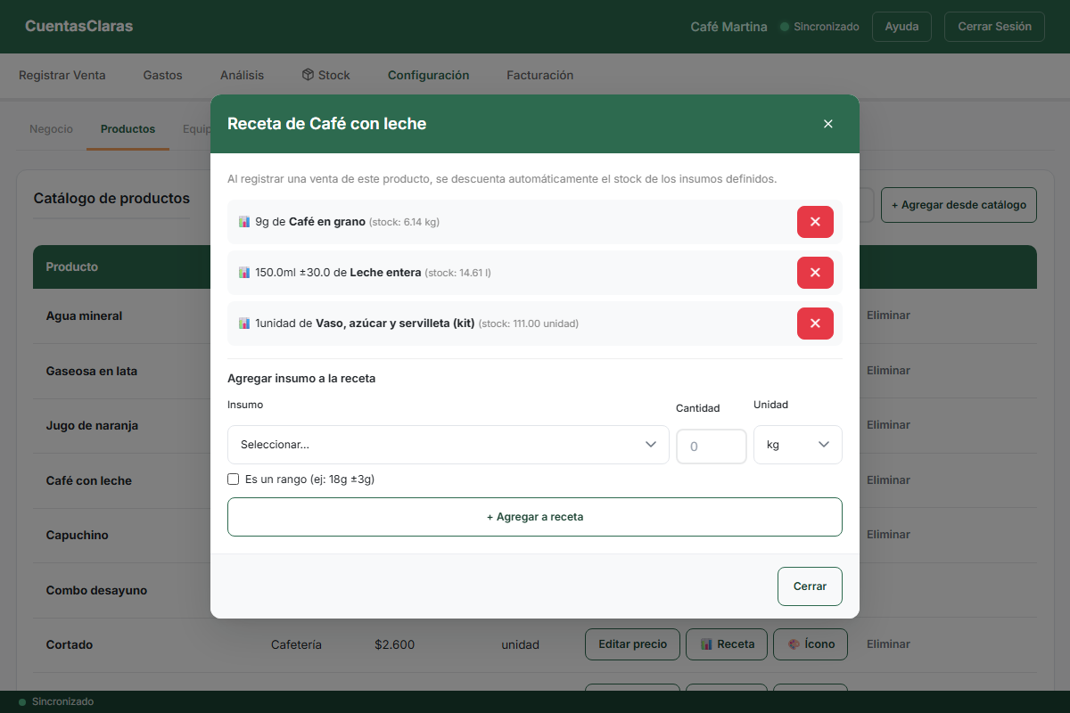Close the recipe dialog with the X
The width and height of the screenshot is (1070, 713).
(x=828, y=124)
